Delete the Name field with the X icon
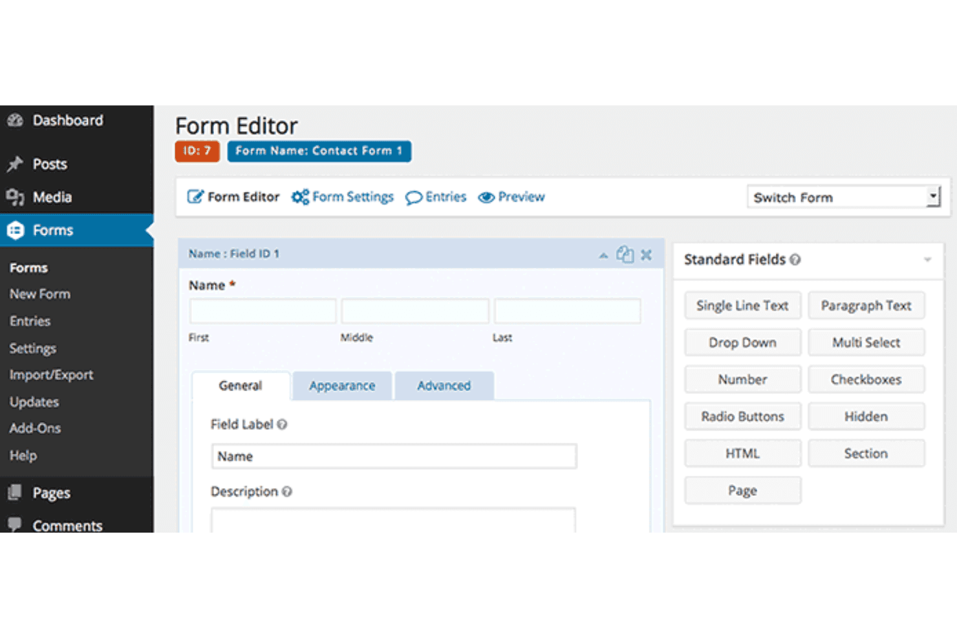This screenshot has width=957, height=638. click(646, 255)
